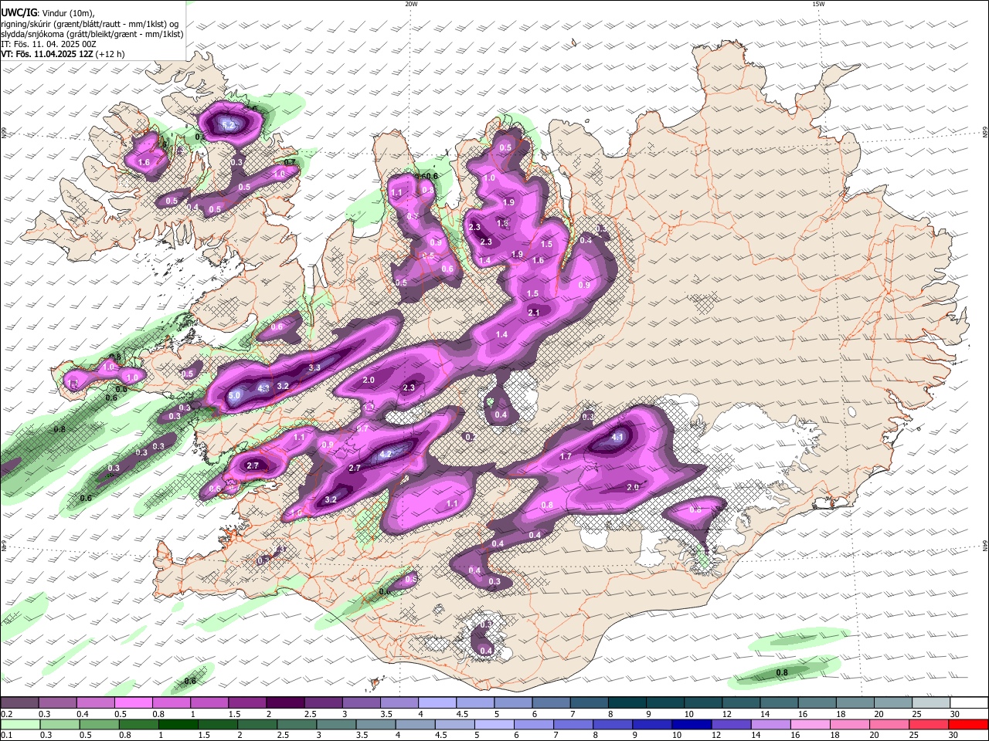Click the '3.3' snowfall value on the map
This screenshot has width=989, height=741.
314,368
